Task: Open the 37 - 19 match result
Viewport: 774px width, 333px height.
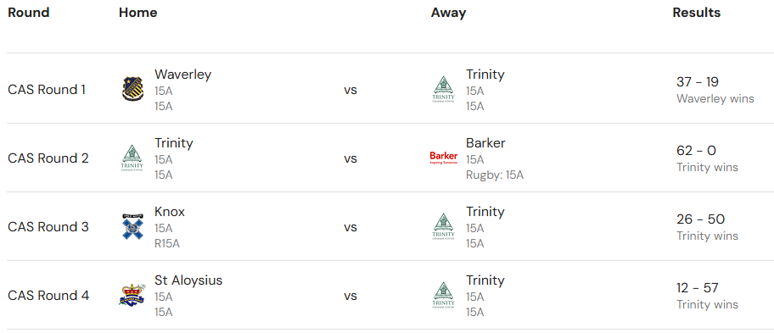Action: click(x=698, y=82)
